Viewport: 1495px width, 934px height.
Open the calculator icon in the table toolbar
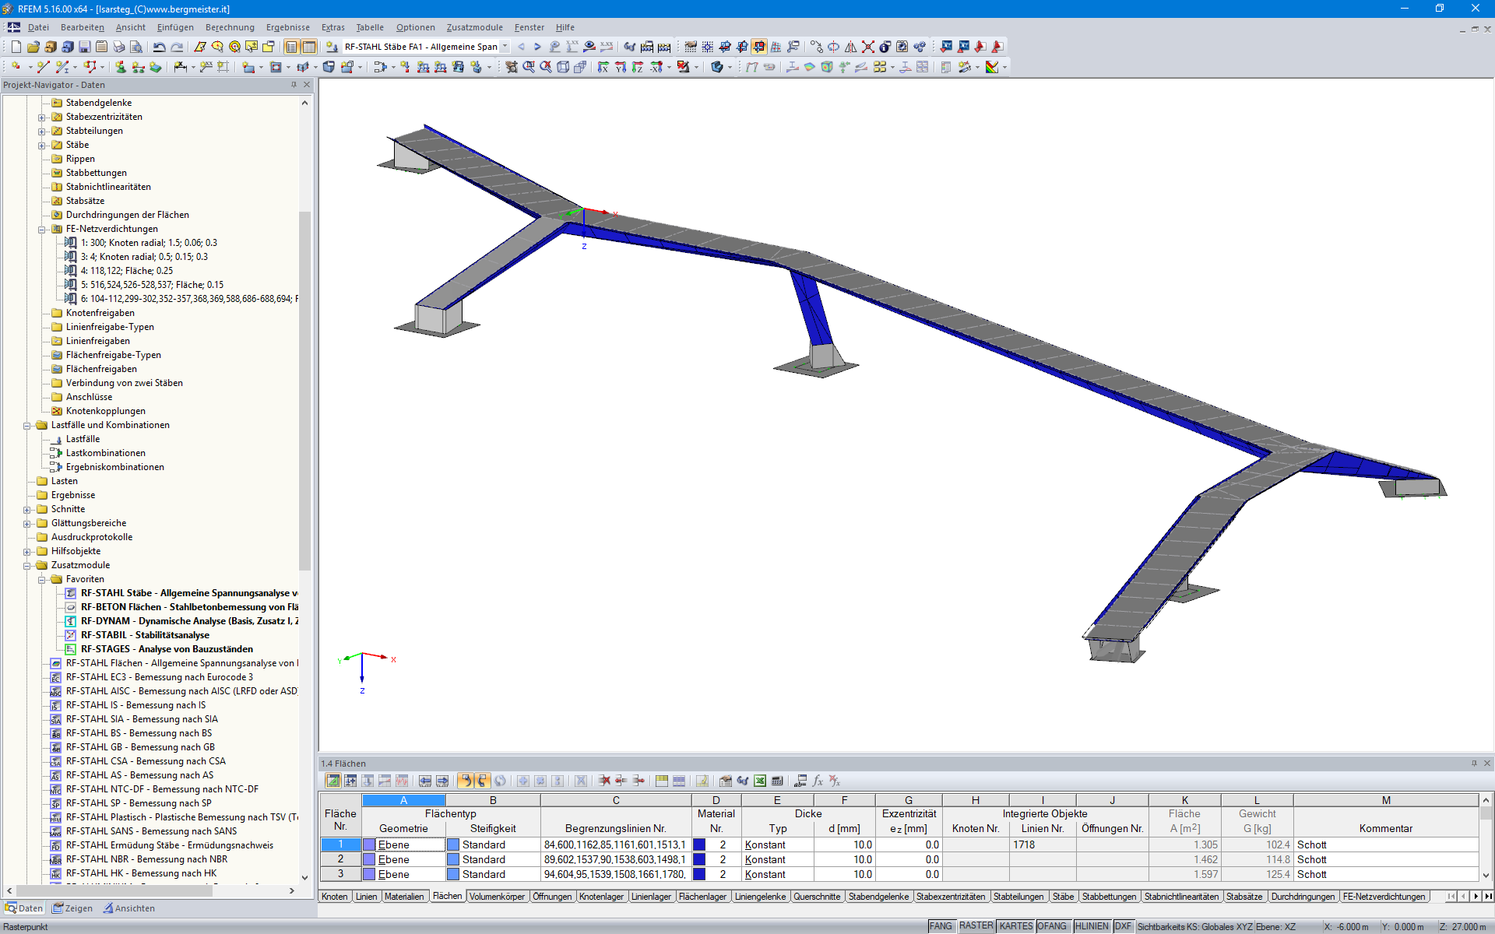[x=776, y=780]
